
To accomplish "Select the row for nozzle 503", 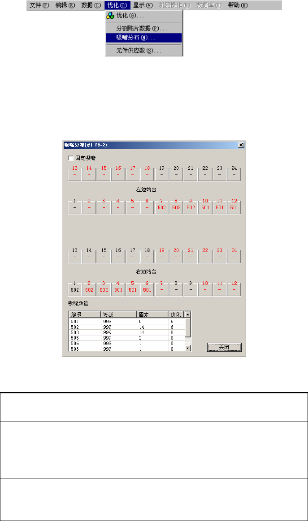I will [x=126, y=332].
